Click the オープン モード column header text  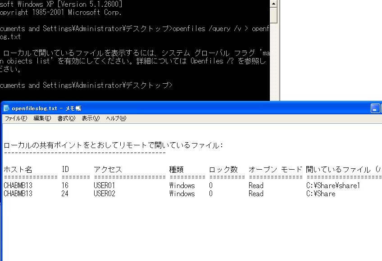[275, 170]
